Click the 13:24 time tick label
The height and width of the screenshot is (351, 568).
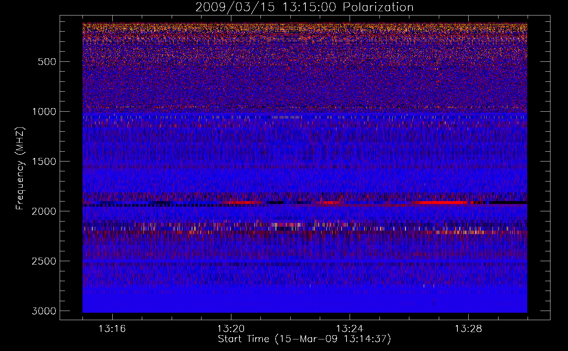click(x=350, y=329)
